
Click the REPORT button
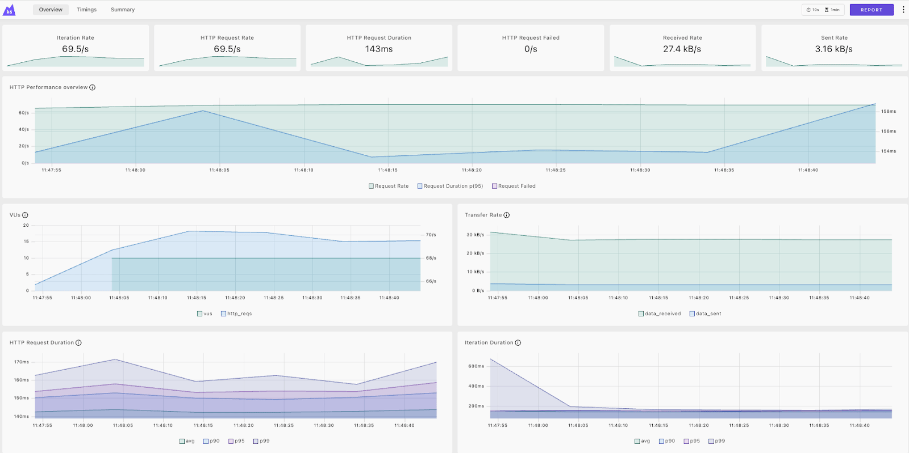(x=872, y=10)
